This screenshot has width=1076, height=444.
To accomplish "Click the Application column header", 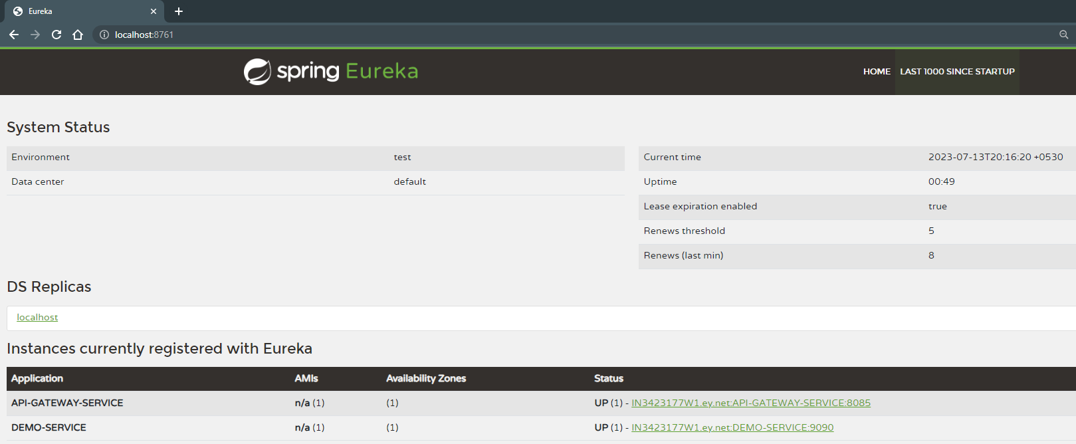I will [x=37, y=379].
